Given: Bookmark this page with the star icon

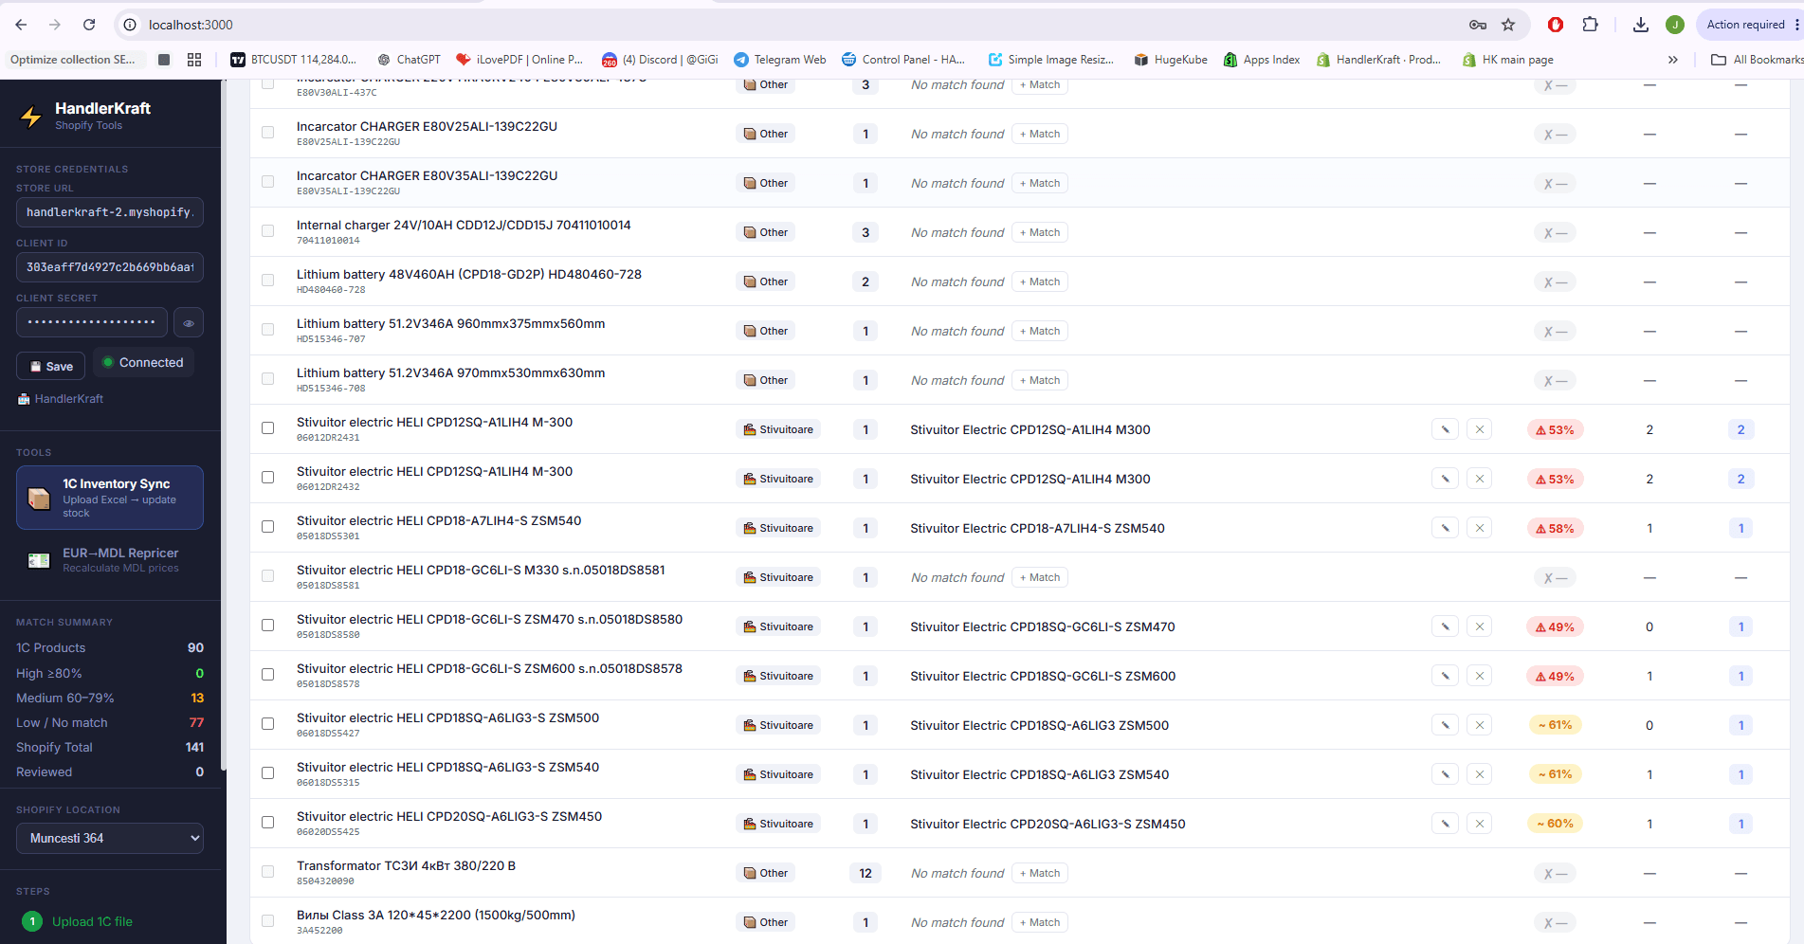Looking at the screenshot, I should 1508,25.
